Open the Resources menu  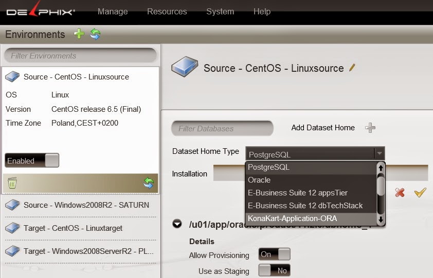pos(167,12)
